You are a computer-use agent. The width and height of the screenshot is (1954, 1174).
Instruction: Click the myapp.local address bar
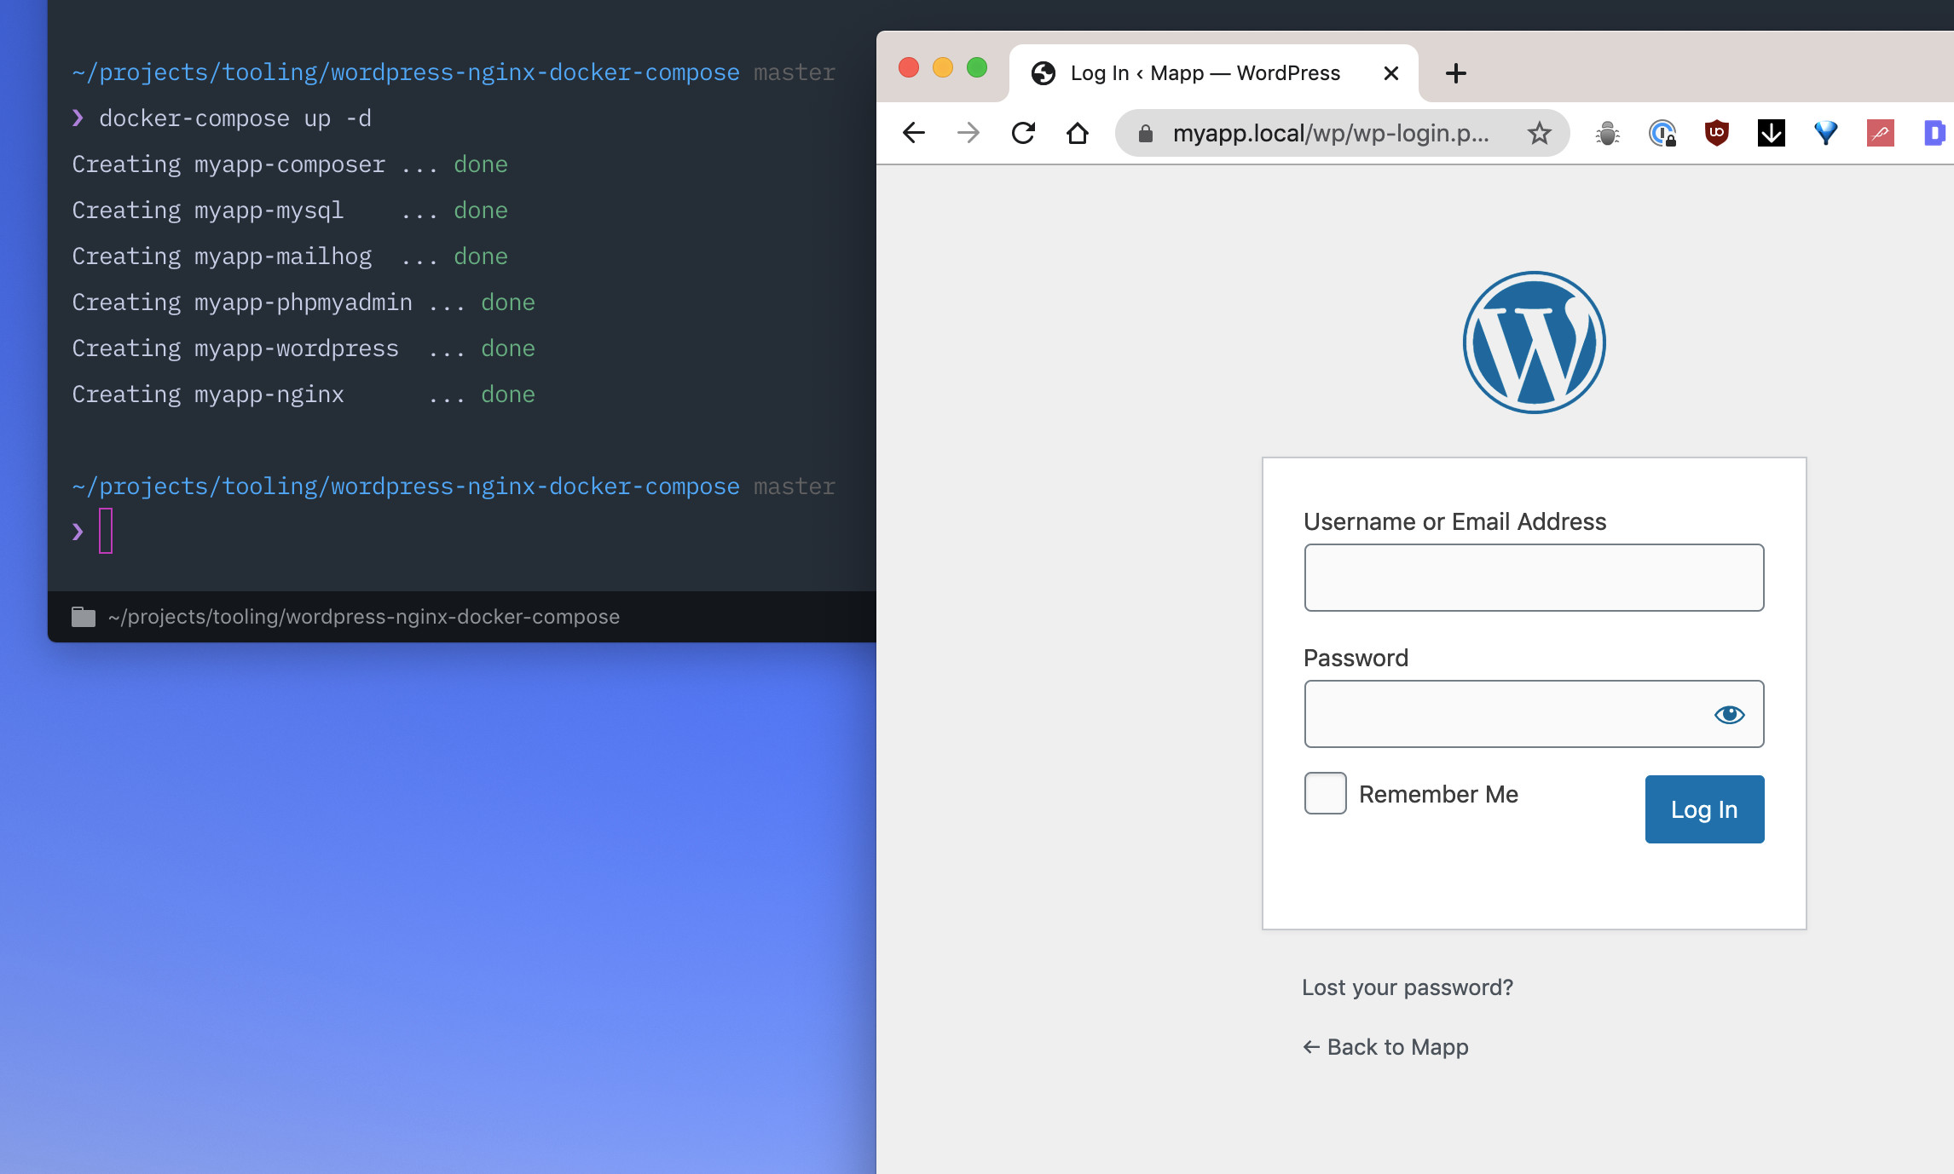click(x=1330, y=133)
